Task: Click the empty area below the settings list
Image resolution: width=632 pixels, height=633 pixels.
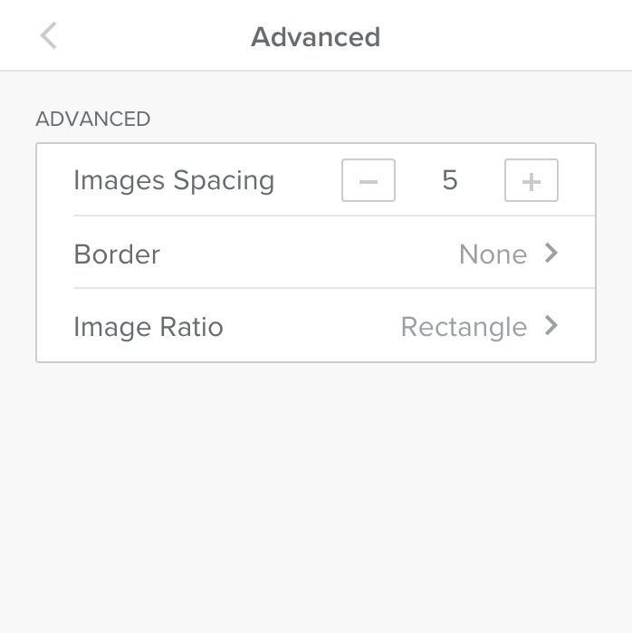Action: pyautogui.click(x=316, y=498)
